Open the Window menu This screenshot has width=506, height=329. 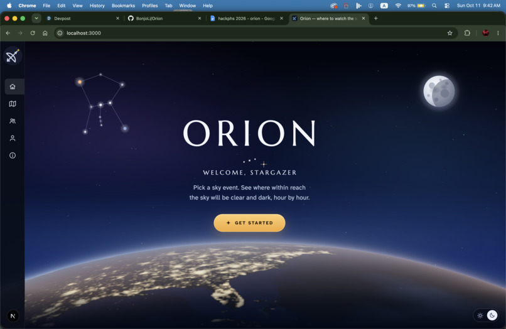point(188,6)
